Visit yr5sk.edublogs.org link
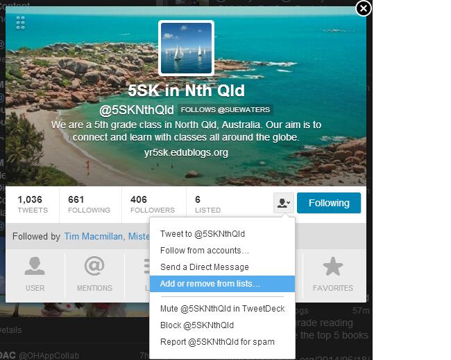 pyautogui.click(x=186, y=152)
